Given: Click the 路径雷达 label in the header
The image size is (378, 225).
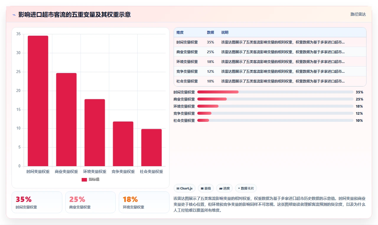Looking at the screenshot, I should pyautogui.click(x=358, y=14).
